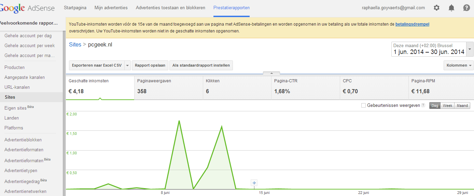Click the help icon beside Gebeurtenissen weergeven
Screen dimensions: 474x196
423,106
